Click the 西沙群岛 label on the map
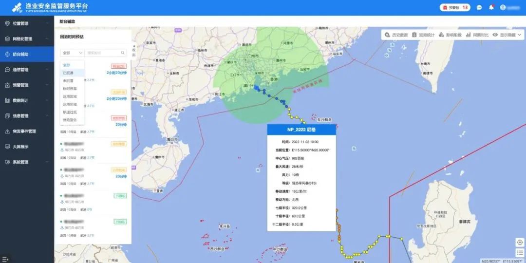Viewport: 526px width, 263px height. pos(217,249)
